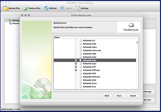Image resolution: width=161 pixels, height=112 pixels.
Task: Go back with the < Back button
Action: click(x=106, y=96)
